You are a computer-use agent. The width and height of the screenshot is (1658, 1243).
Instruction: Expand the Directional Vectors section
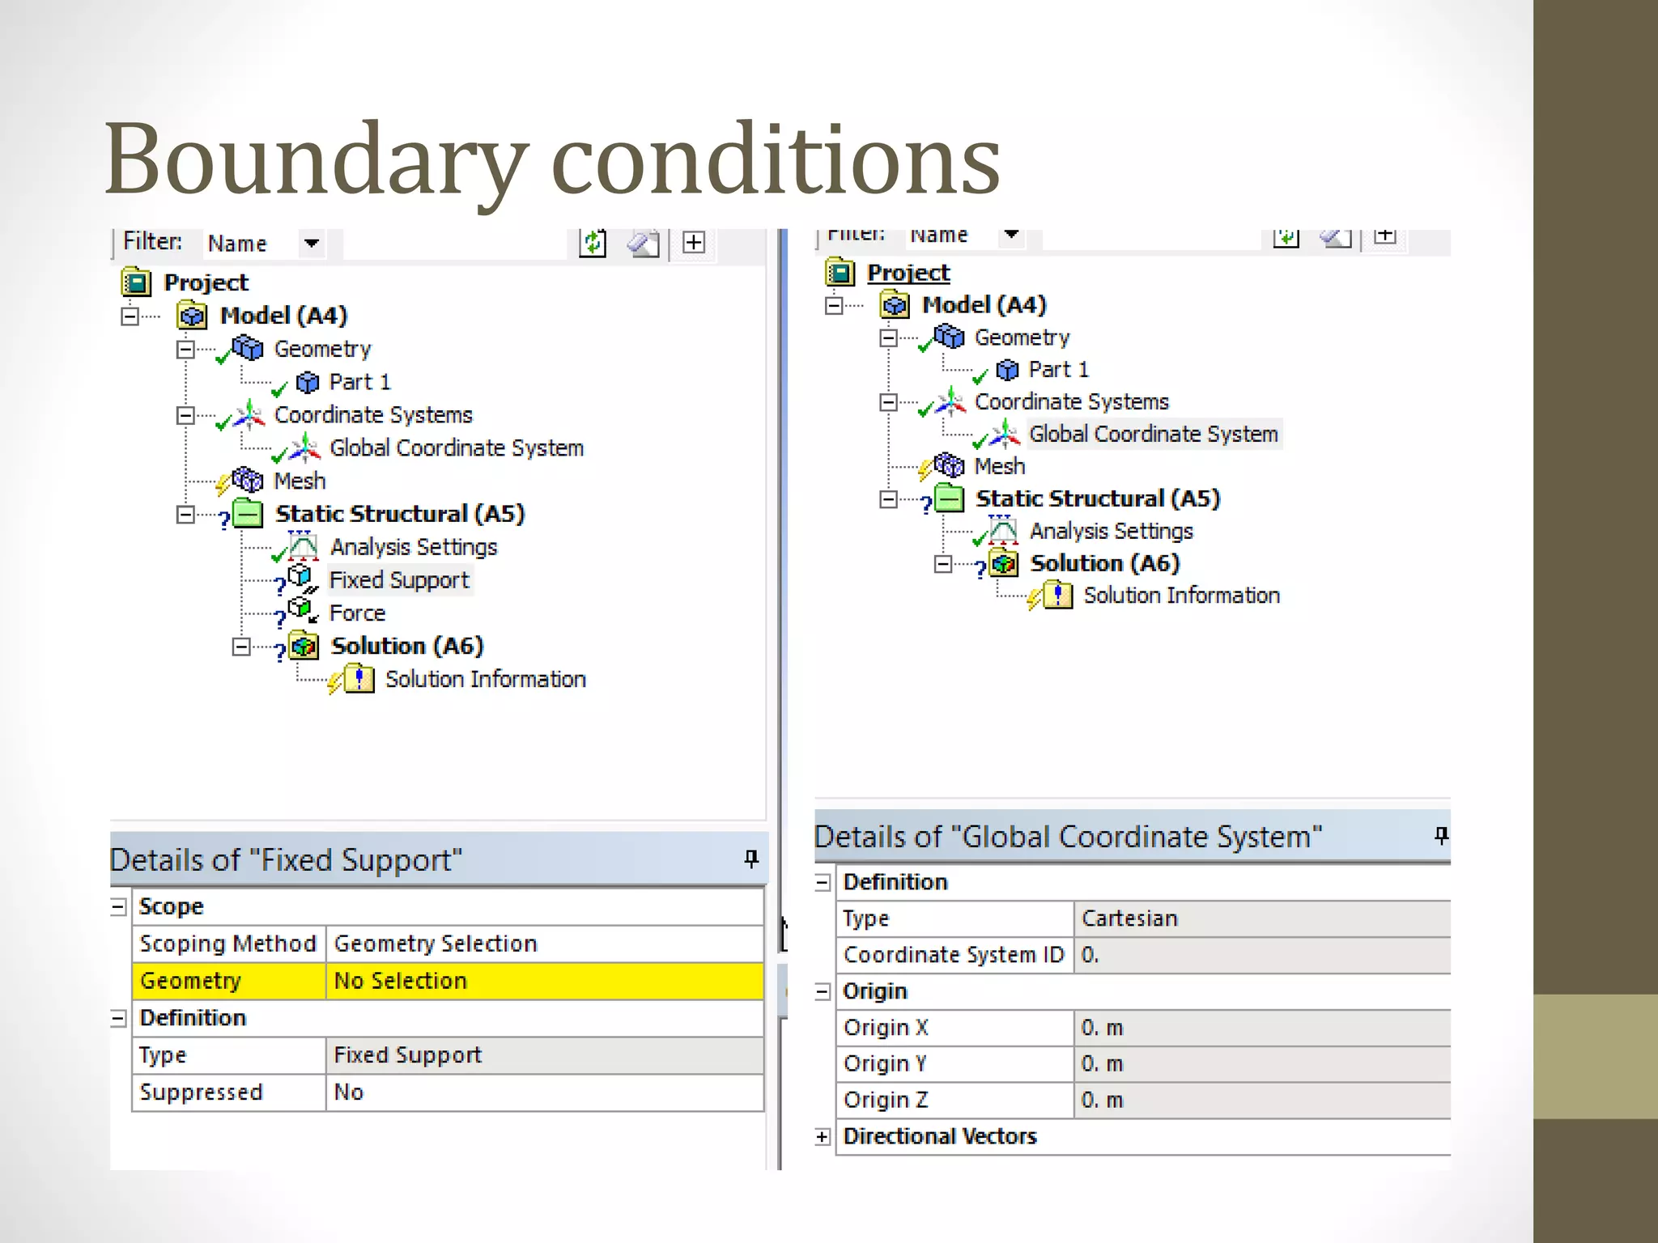pos(823,1137)
